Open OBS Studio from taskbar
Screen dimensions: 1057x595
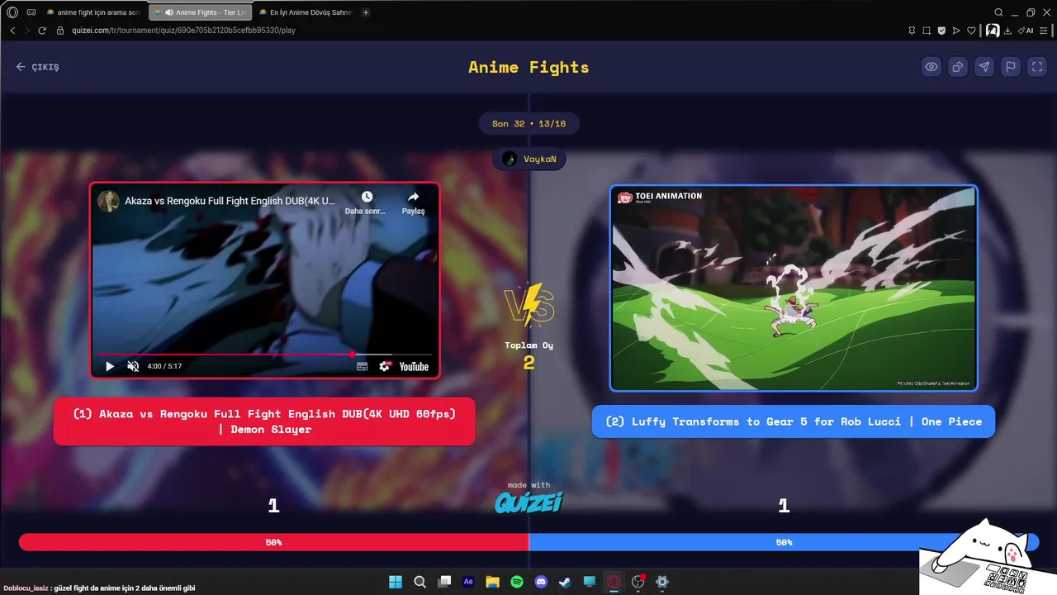(638, 582)
